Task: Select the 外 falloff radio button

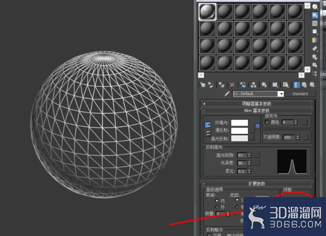Action: pyautogui.click(x=216, y=207)
